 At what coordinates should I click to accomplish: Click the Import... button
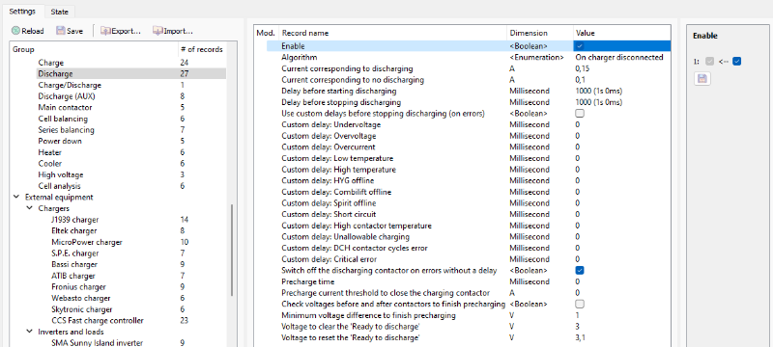[x=173, y=31]
